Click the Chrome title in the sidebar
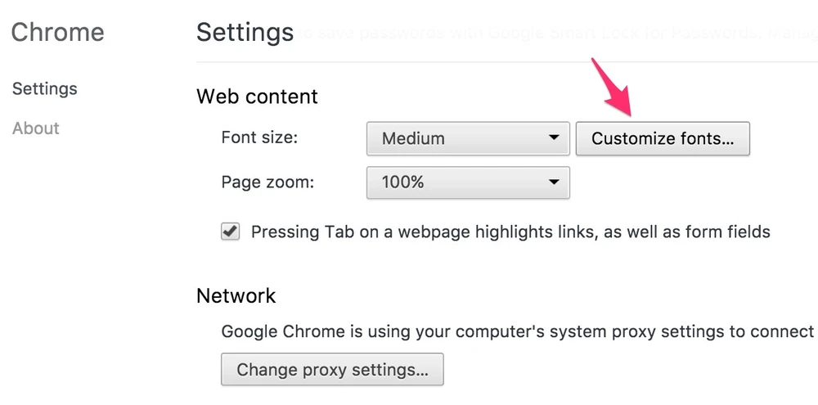The height and width of the screenshot is (405, 818). [57, 33]
